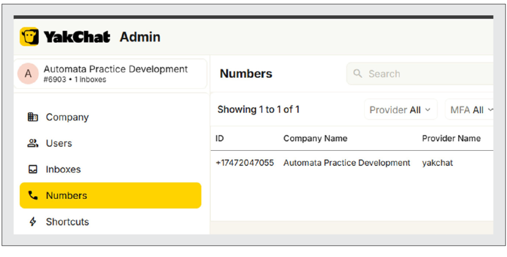Open the MFA All filter dropdown
The height and width of the screenshot is (257, 507).
(x=469, y=110)
